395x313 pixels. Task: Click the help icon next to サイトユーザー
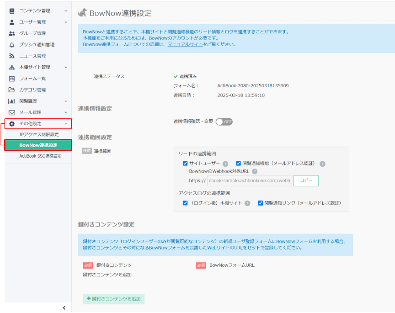coord(225,164)
